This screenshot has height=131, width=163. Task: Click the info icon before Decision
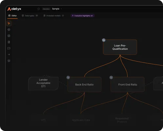pyautogui.click(x=38, y=9)
